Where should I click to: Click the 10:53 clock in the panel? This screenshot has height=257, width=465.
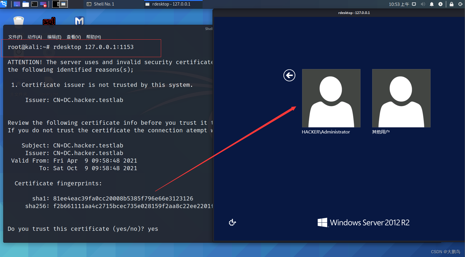[399, 4]
